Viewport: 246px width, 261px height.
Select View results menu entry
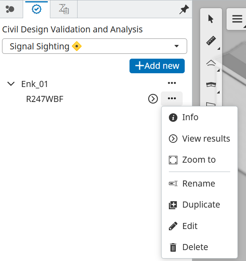pos(206,139)
